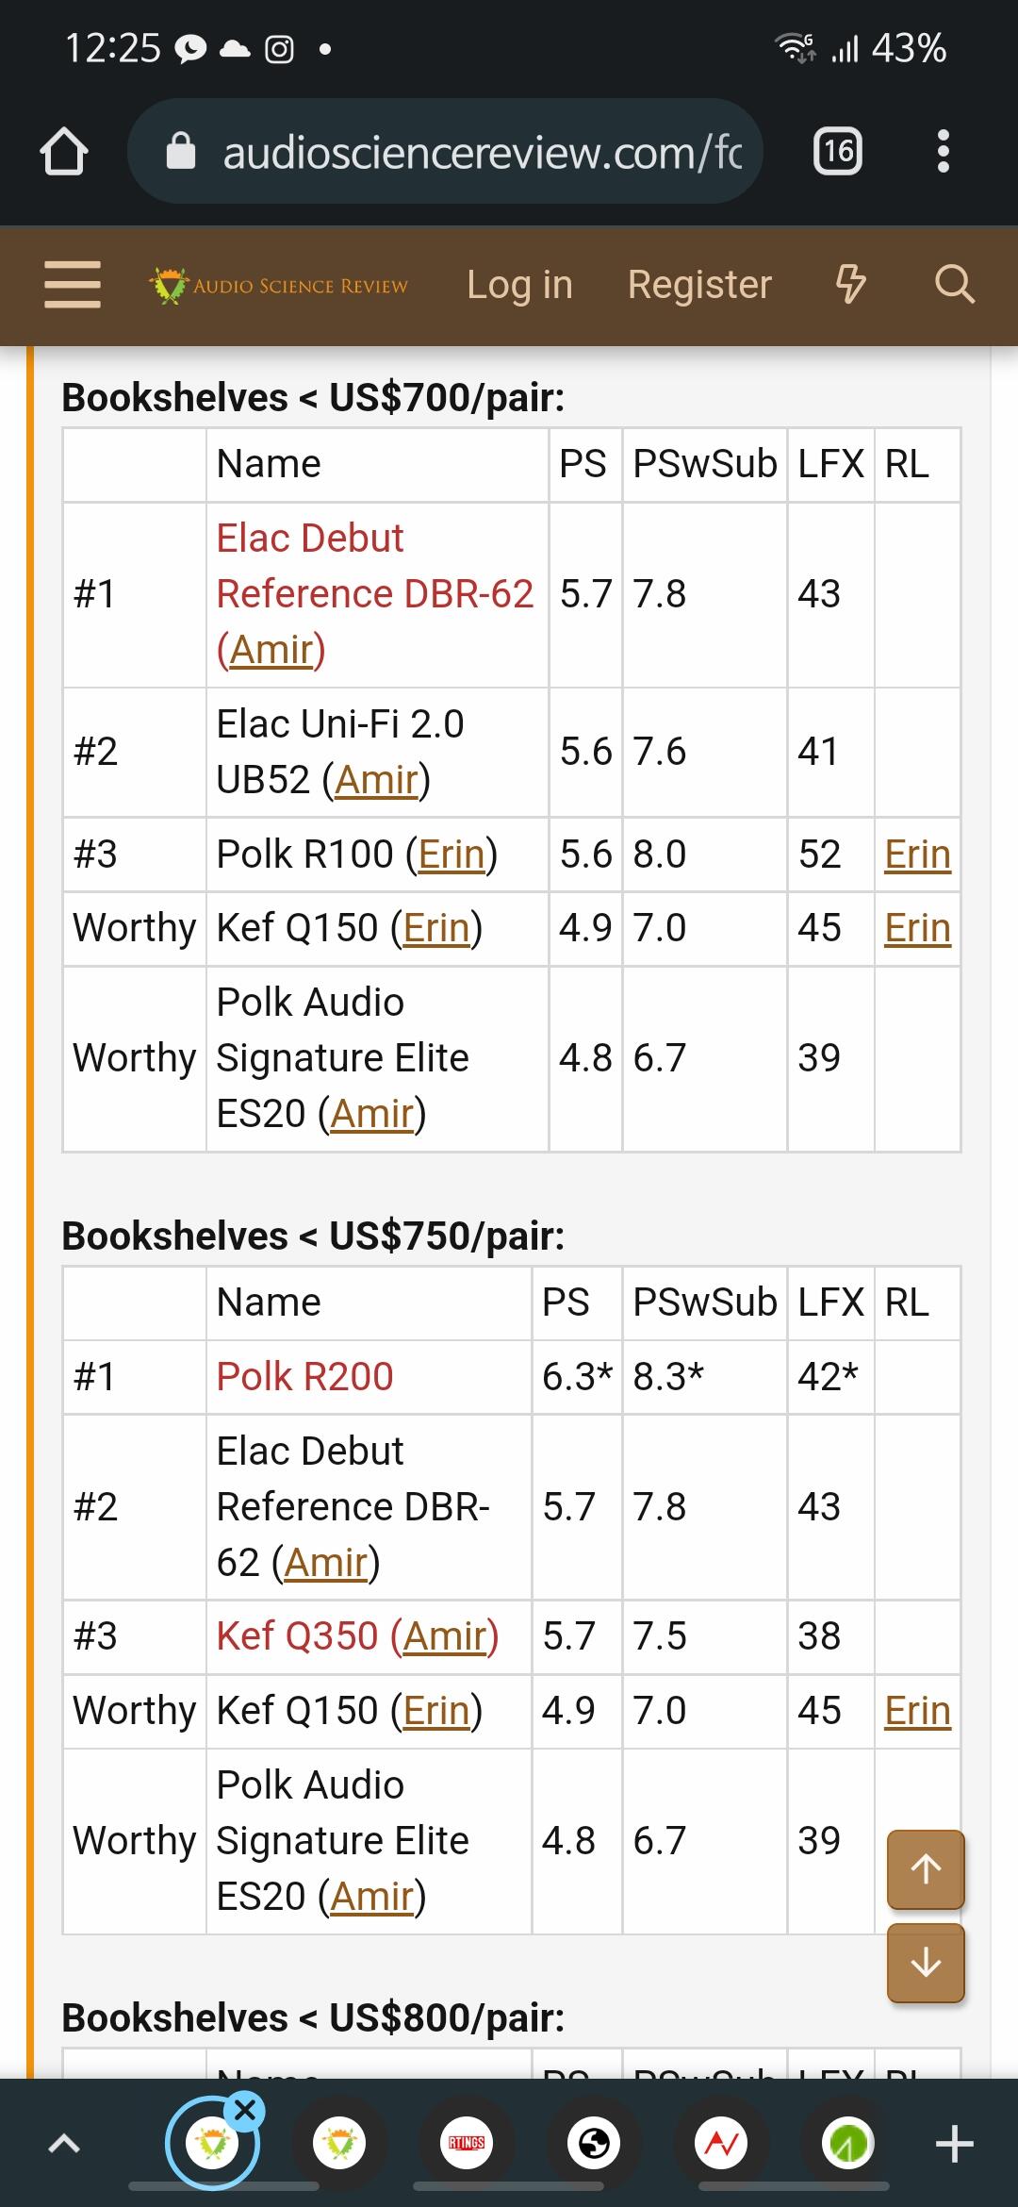Tap the scroll-to-top arrow button

click(926, 1868)
